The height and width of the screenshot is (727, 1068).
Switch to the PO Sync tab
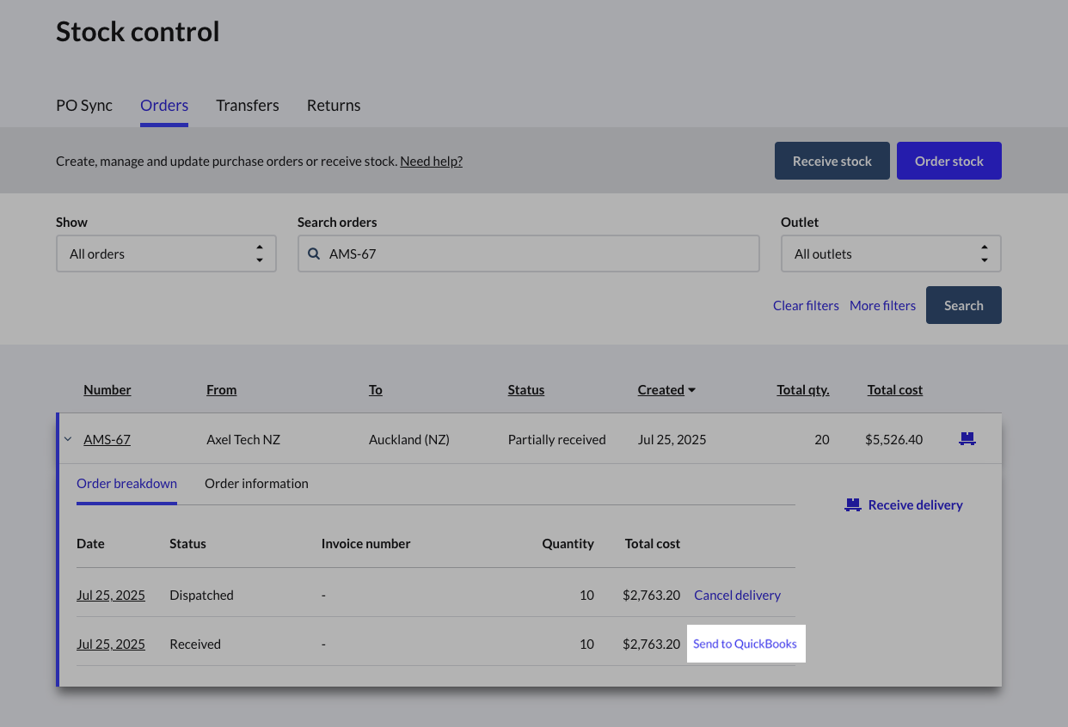coord(84,106)
